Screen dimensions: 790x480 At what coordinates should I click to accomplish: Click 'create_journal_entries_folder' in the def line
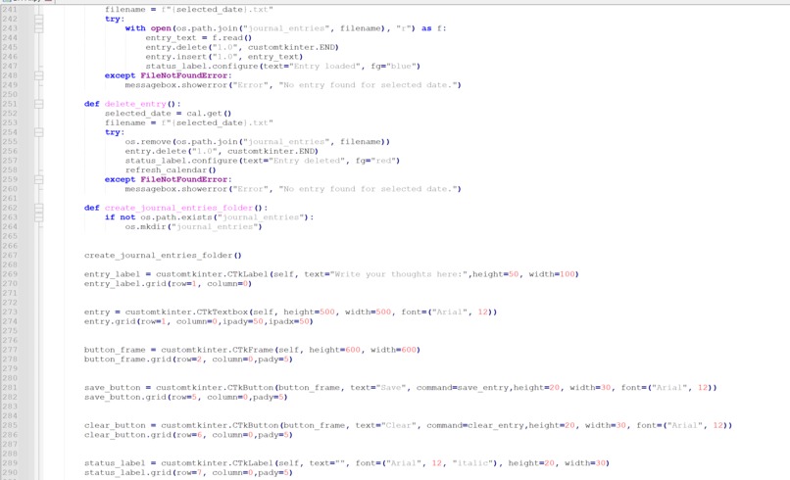(178, 208)
